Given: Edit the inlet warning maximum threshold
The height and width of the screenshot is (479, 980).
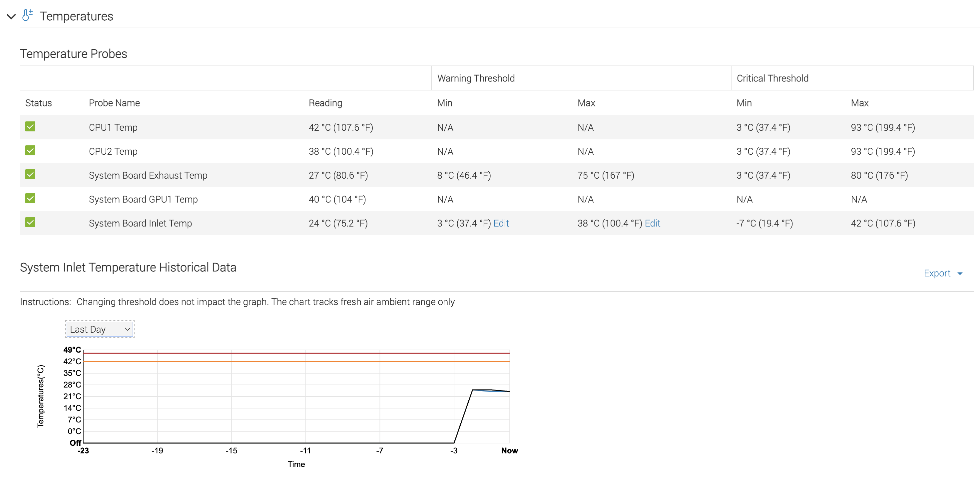Looking at the screenshot, I should point(653,223).
